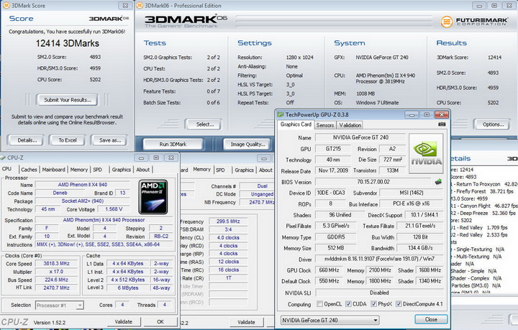The image size is (518, 330).
Task: Start benchmark with Run 3DMark button
Action: tap(173, 145)
